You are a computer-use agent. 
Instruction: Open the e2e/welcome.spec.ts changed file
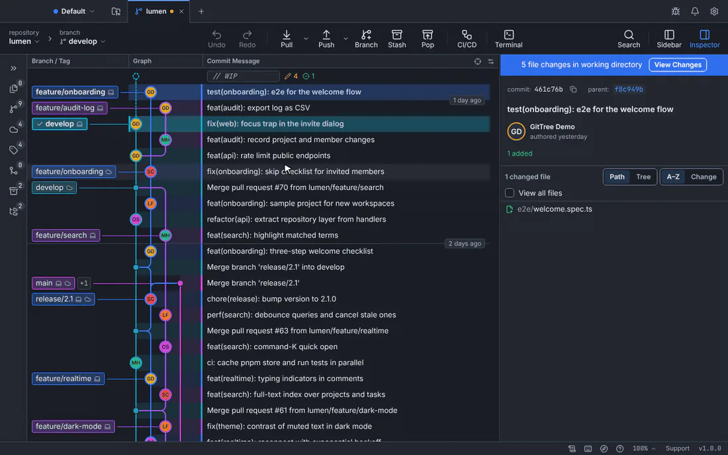pyautogui.click(x=555, y=209)
